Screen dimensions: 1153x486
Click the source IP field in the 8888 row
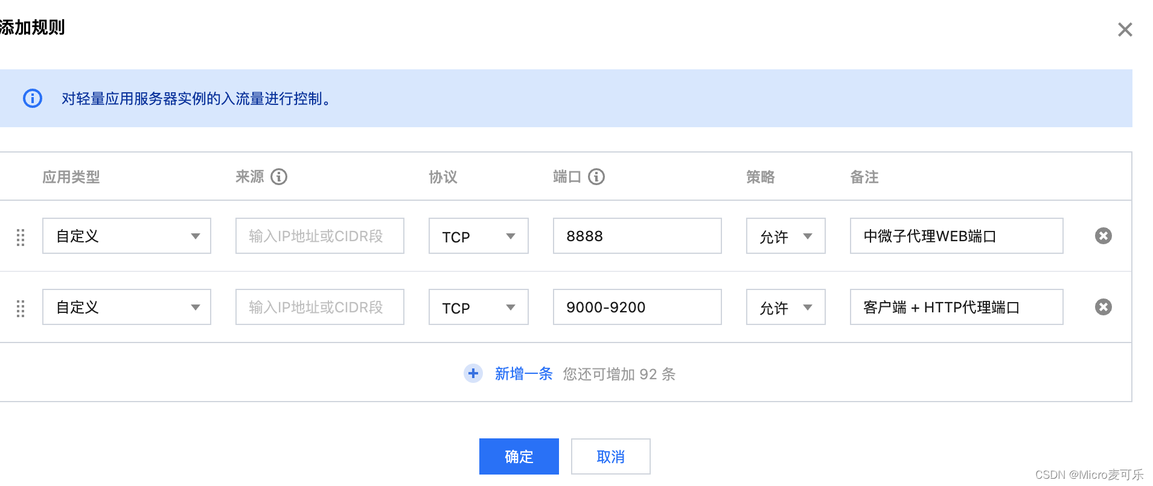320,236
